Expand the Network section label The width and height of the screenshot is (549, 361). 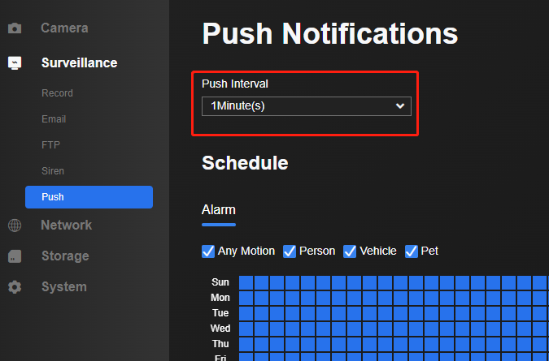pos(66,226)
